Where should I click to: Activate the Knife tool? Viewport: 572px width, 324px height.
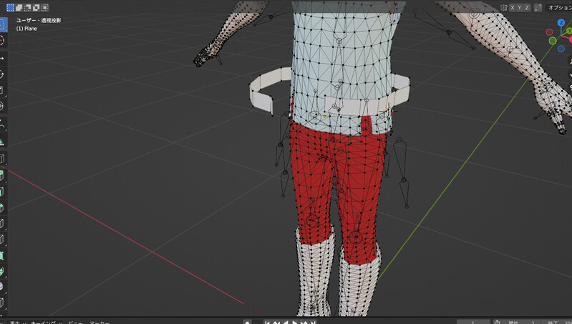coord(2,240)
